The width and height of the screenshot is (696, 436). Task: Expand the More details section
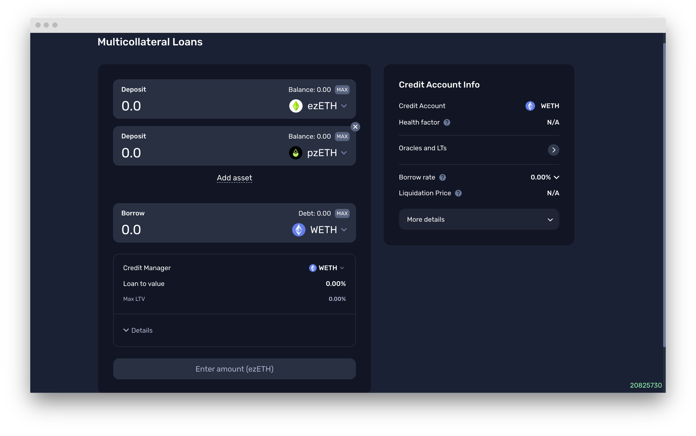[x=479, y=219]
